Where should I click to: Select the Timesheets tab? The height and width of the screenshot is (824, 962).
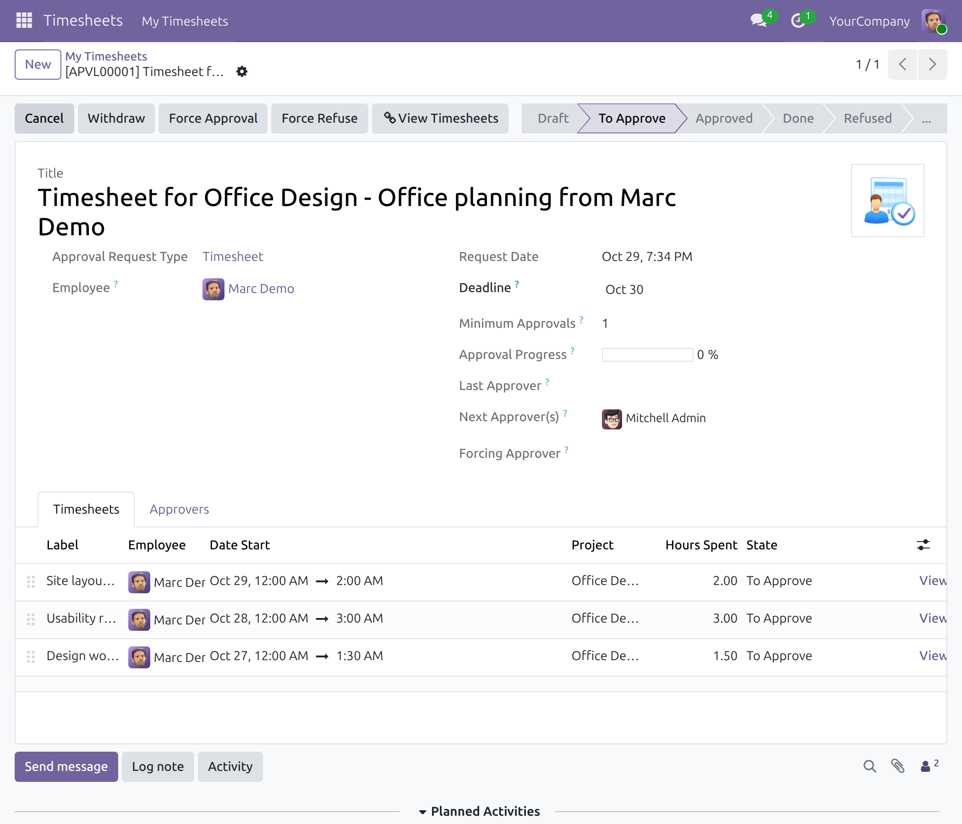tap(86, 509)
